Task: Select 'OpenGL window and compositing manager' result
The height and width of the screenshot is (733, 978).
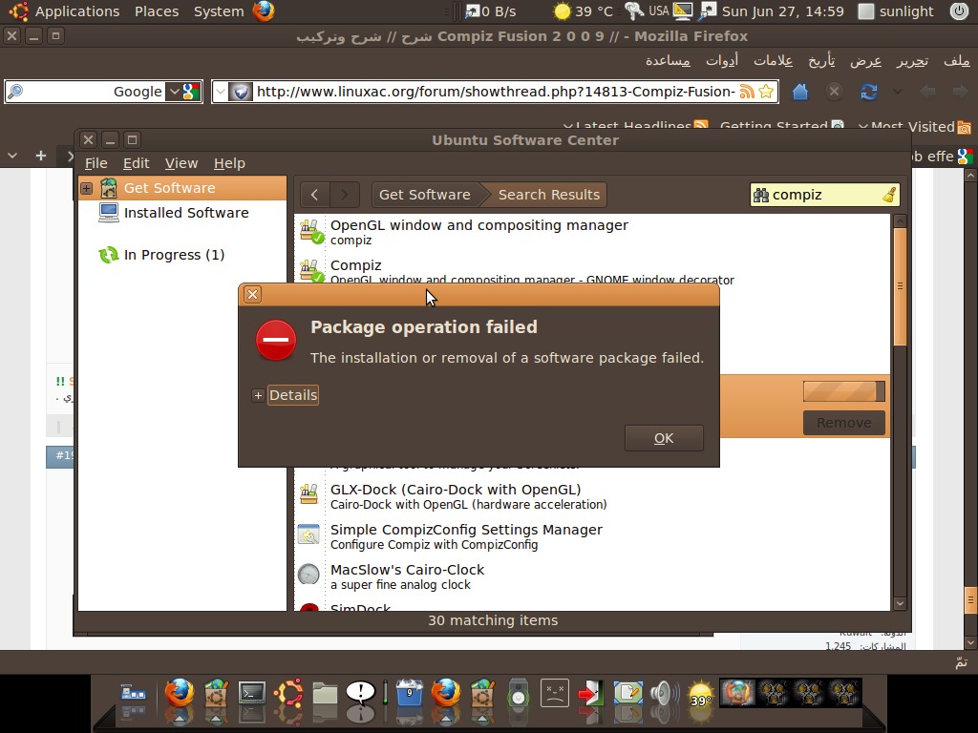Action: coord(592,232)
